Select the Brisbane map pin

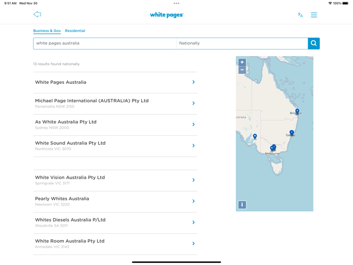[297, 112]
